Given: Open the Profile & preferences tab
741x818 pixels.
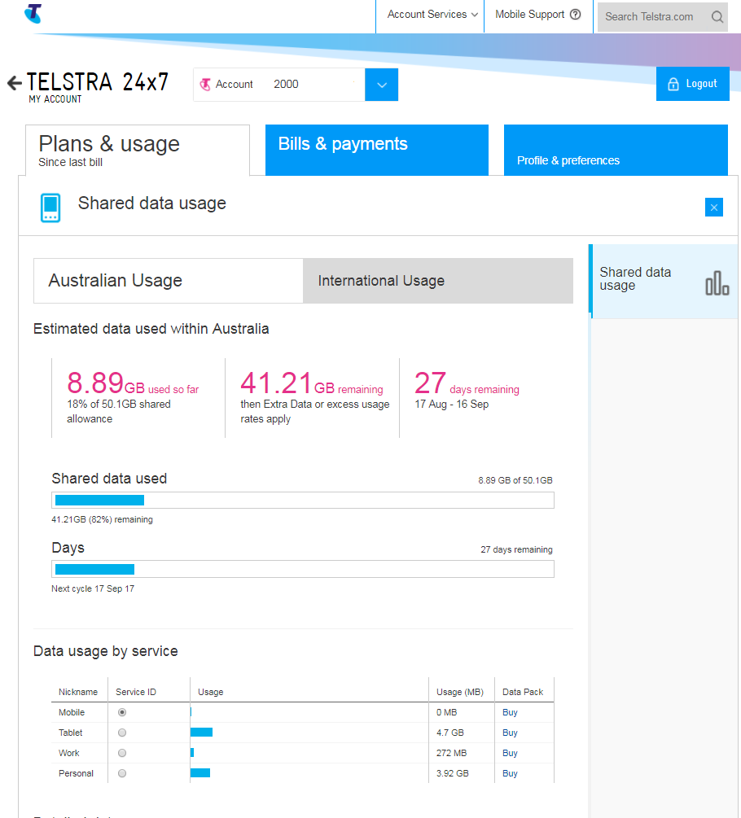Looking at the screenshot, I should coord(615,150).
